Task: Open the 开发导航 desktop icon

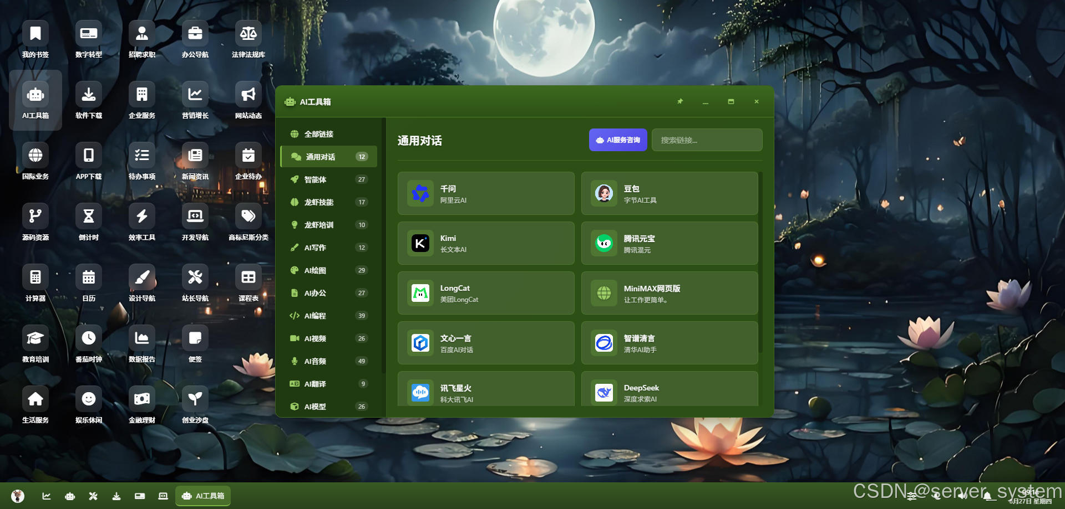Action: point(195,222)
